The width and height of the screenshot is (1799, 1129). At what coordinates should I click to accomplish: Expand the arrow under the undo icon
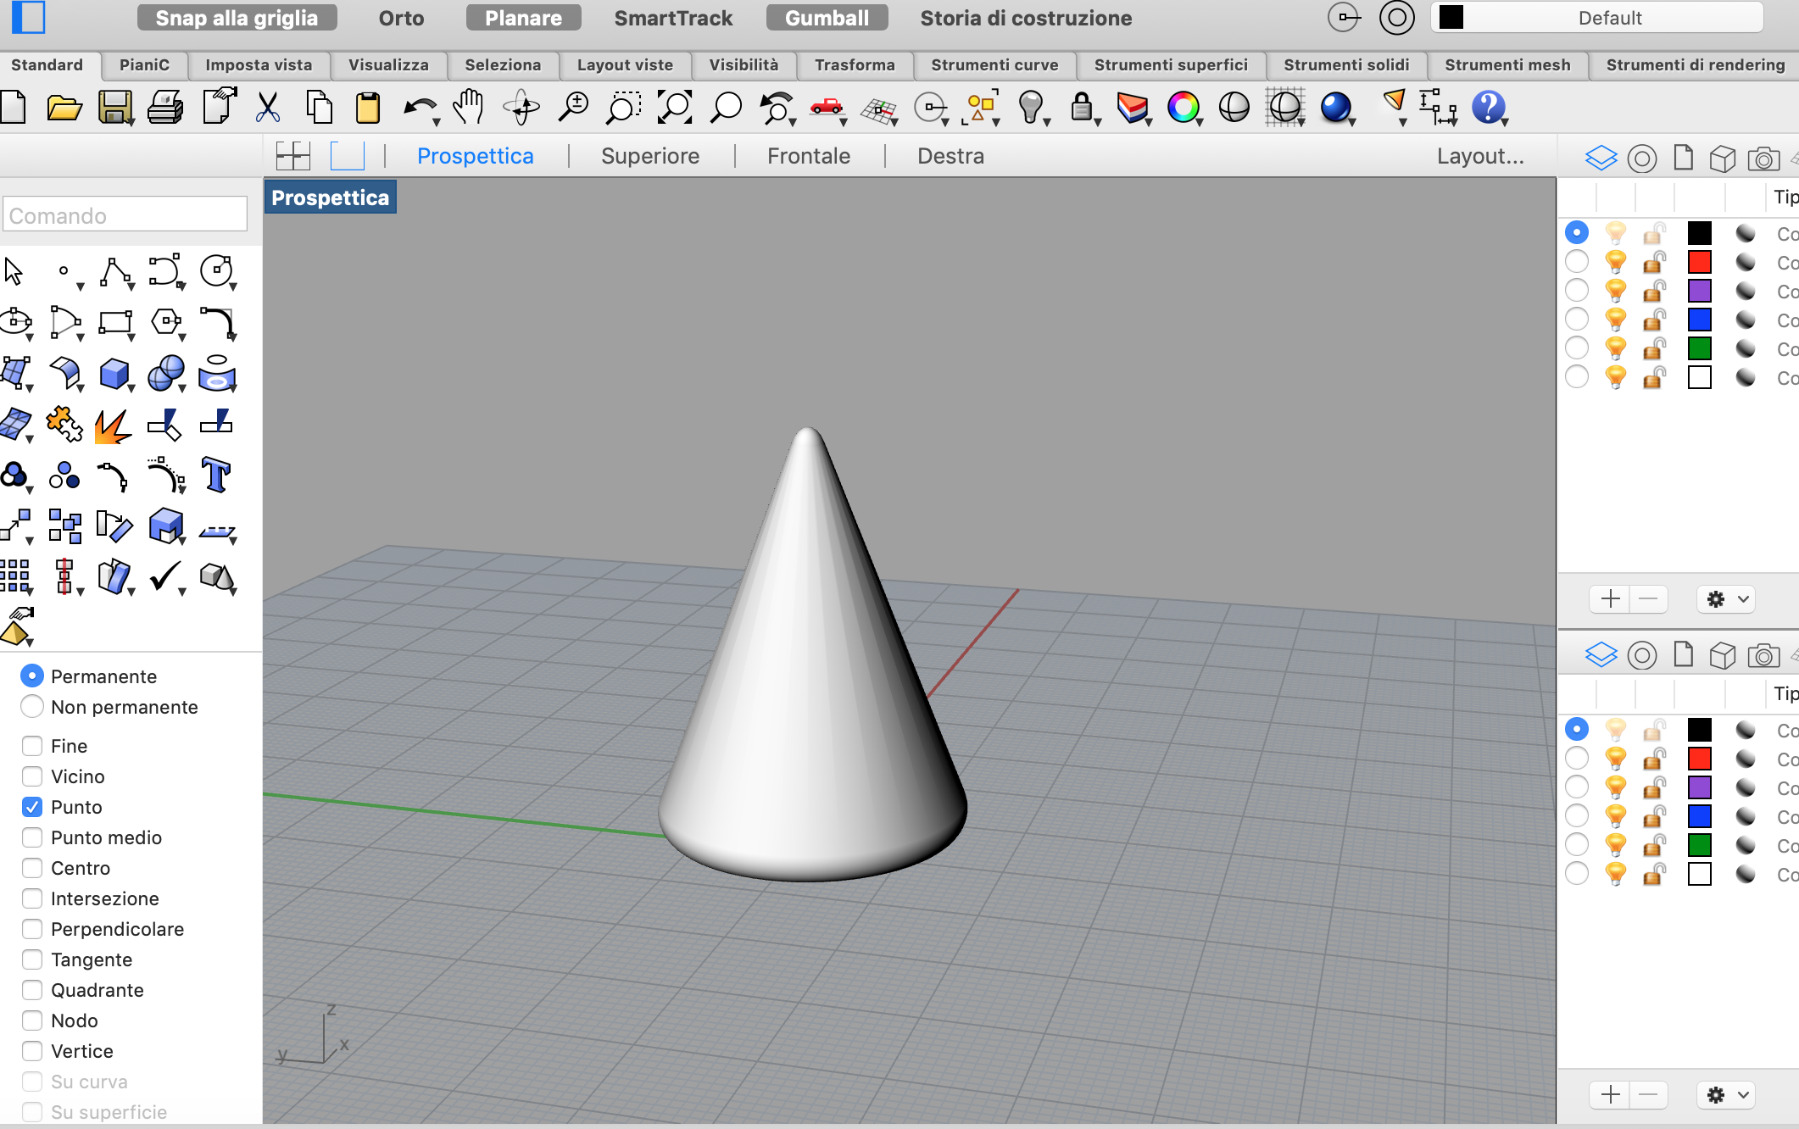click(x=436, y=123)
